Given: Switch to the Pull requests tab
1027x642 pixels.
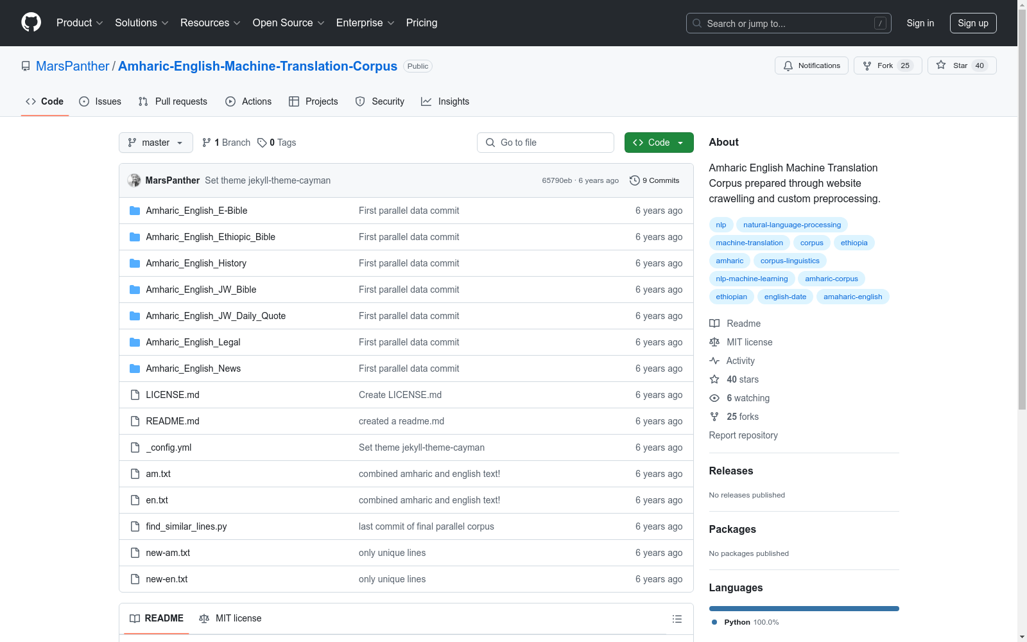Looking at the screenshot, I should click(x=173, y=101).
